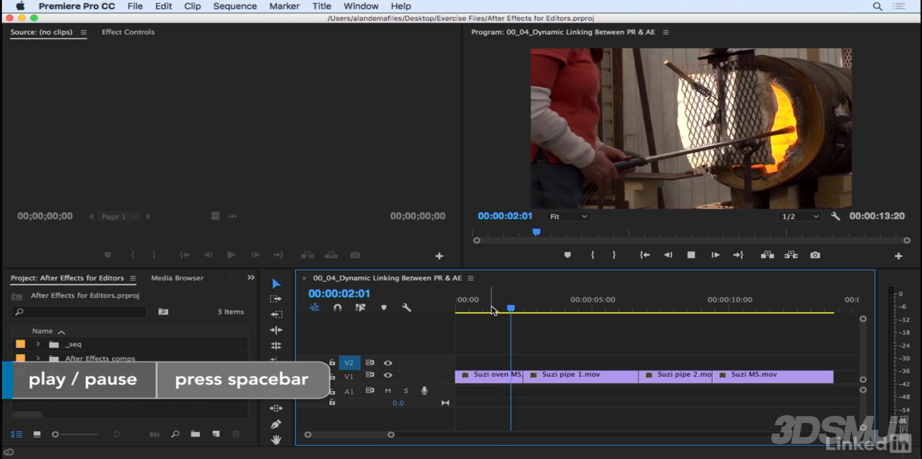Open the Window menu
922x459 pixels.
pos(361,6)
